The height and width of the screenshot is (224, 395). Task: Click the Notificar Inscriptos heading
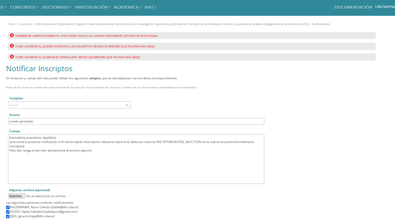pyautogui.click(x=39, y=69)
